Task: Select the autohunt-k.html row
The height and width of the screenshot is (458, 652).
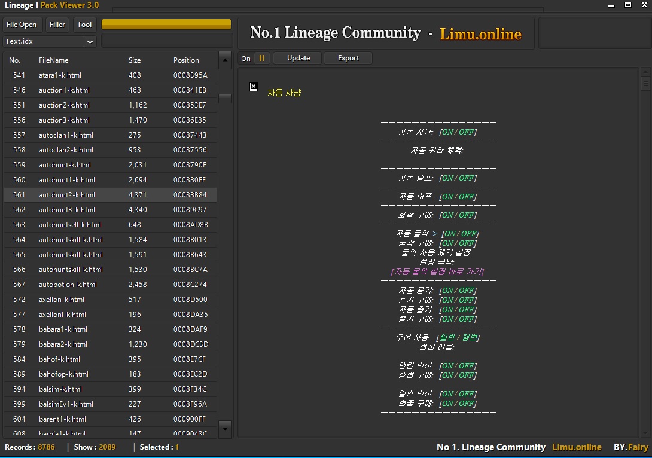Action: pyautogui.click(x=110, y=165)
